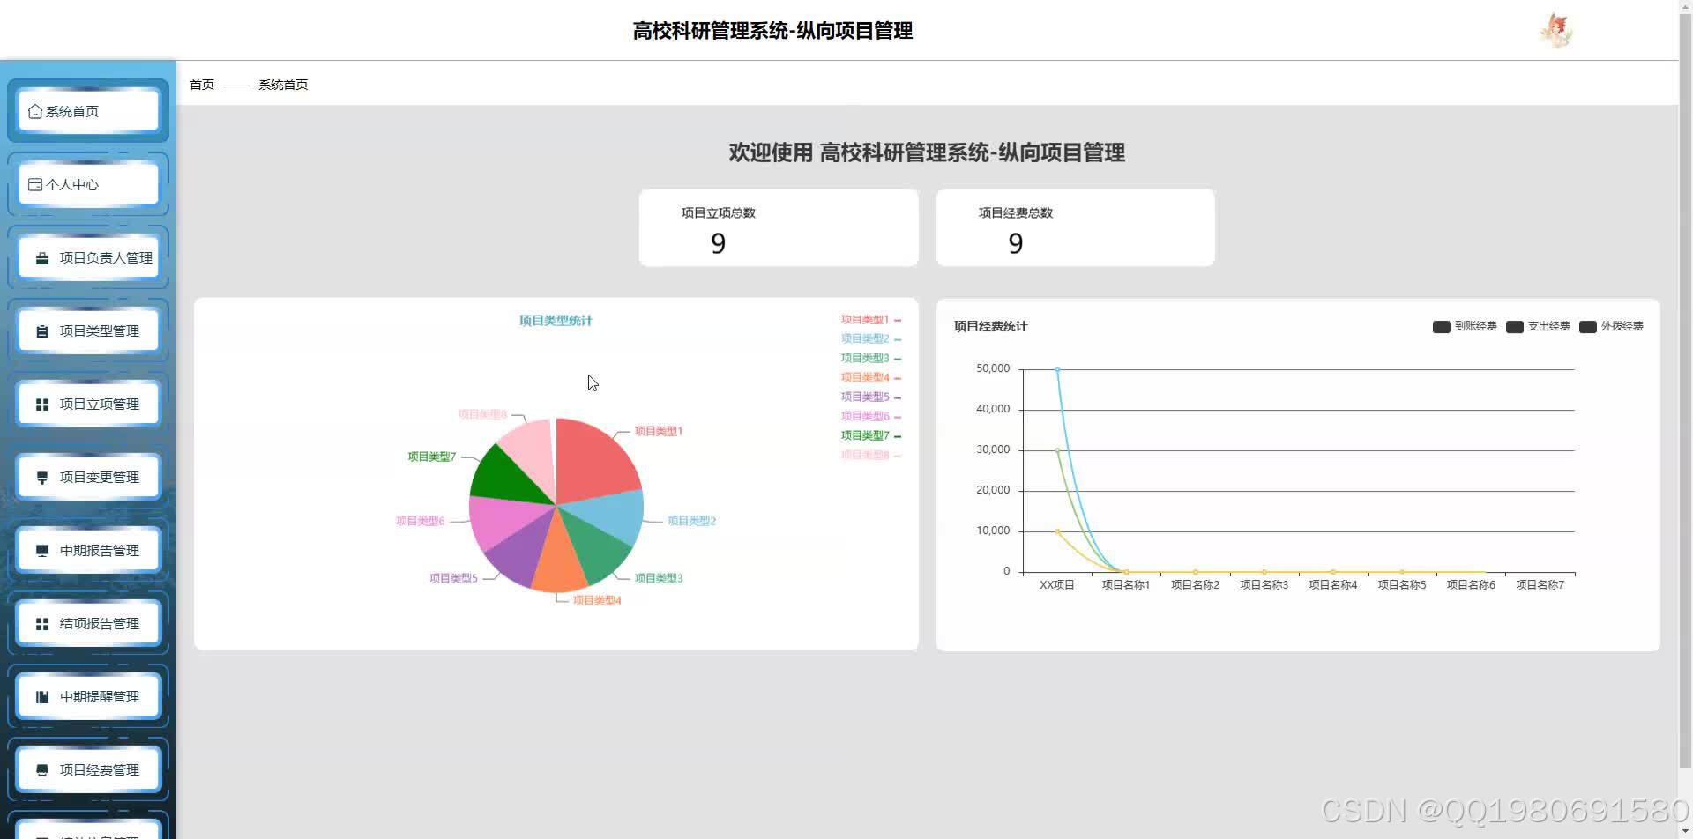The image size is (1693, 839).
Task: Select 项目类型管理 in the sidebar
Action: click(88, 331)
